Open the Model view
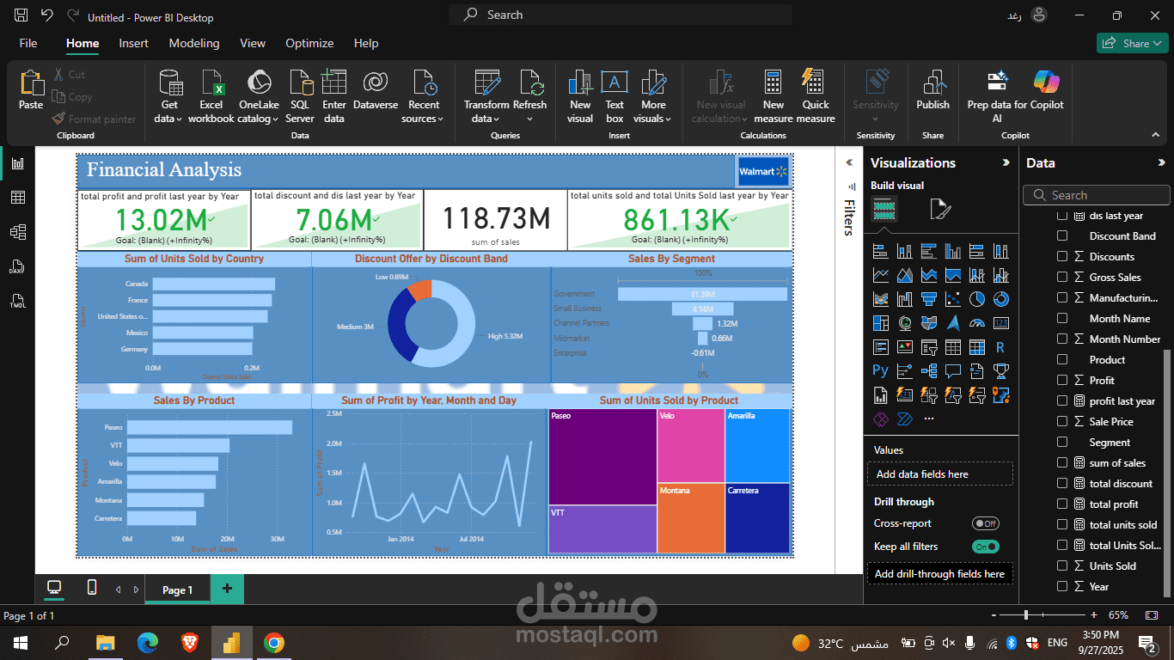Screen dimensions: 1174x660 19,231
